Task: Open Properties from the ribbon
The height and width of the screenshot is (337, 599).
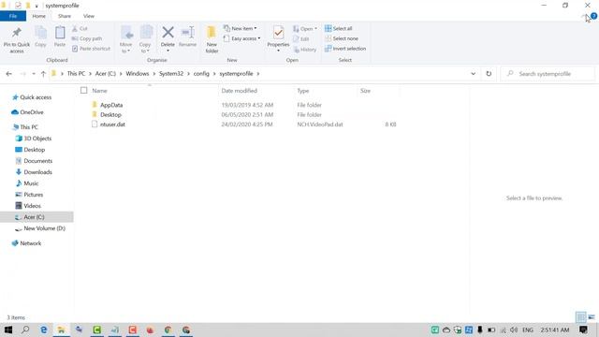Action: coord(278,37)
